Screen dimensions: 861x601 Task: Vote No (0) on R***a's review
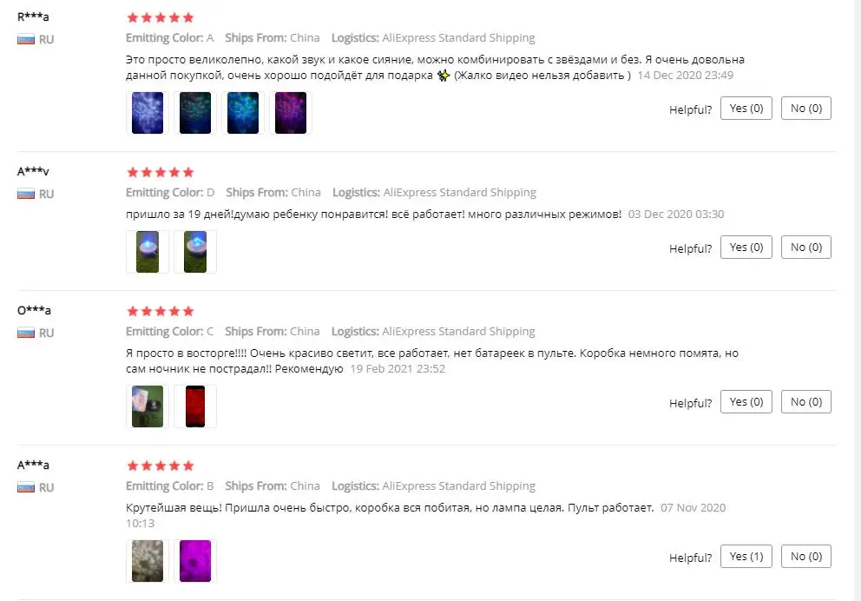coord(805,109)
